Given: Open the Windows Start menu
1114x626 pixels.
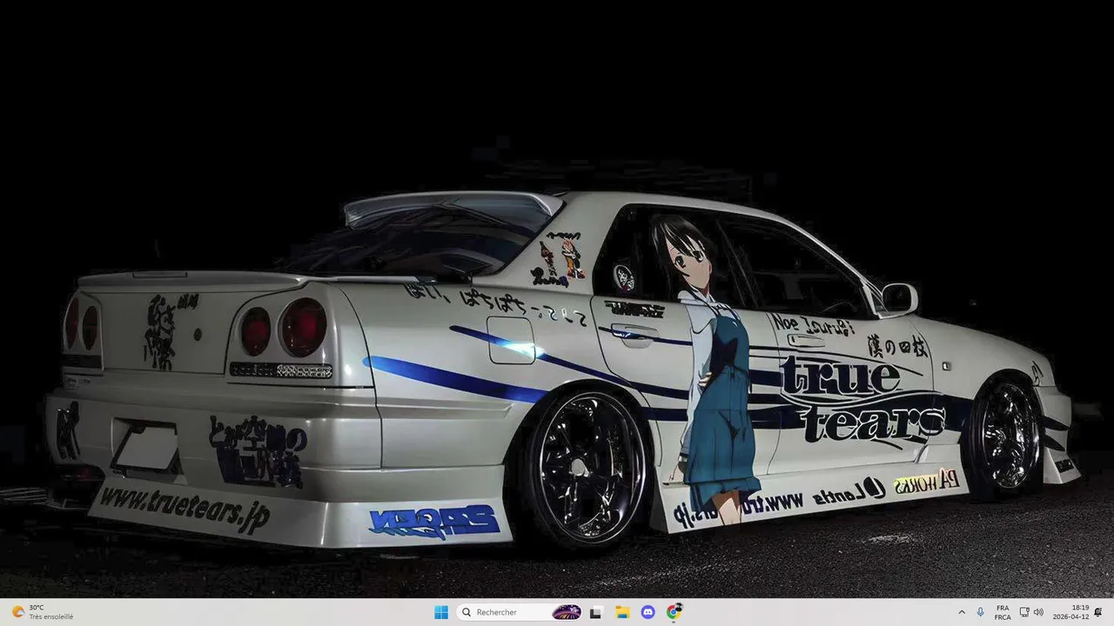Looking at the screenshot, I should (x=441, y=612).
